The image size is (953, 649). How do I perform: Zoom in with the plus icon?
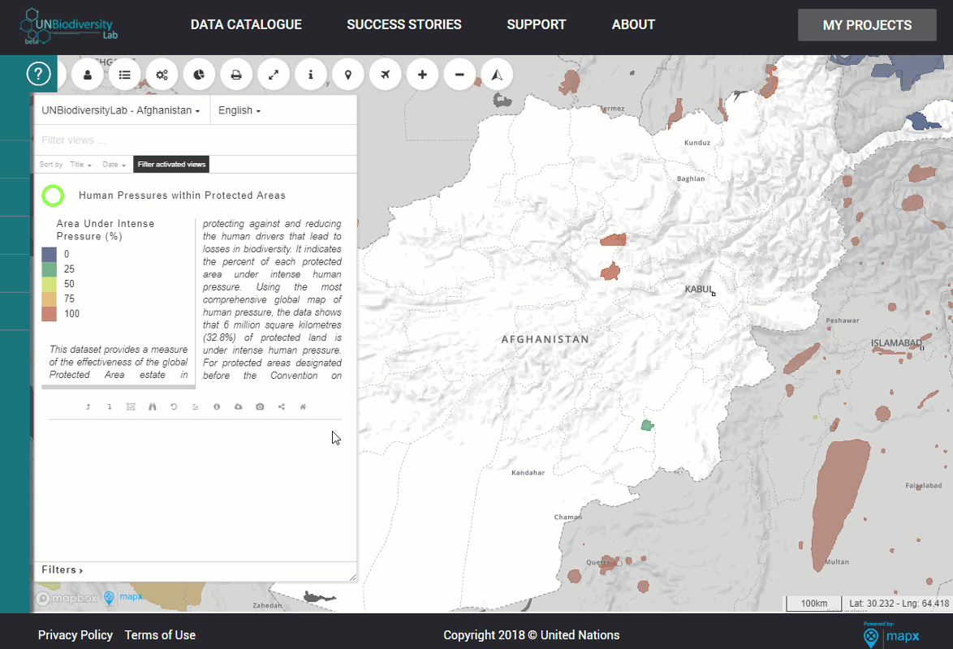[x=422, y=75]
